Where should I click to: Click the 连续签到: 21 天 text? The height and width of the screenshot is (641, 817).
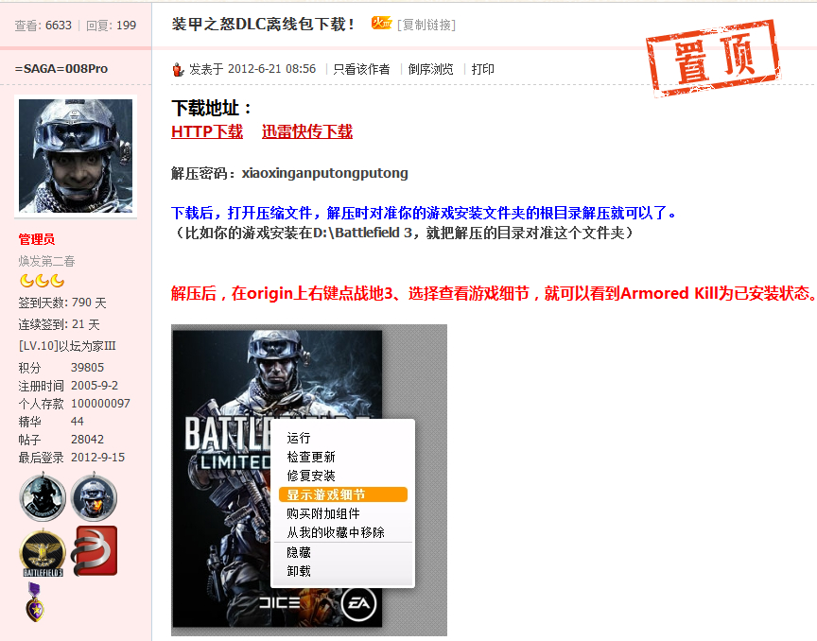point(59,324)
